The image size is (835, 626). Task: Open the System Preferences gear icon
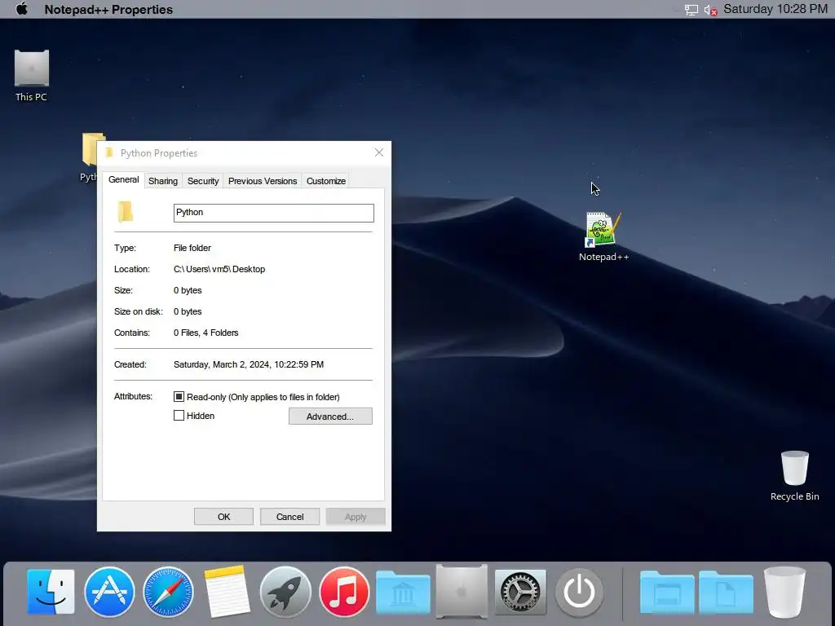pos(520,592)
